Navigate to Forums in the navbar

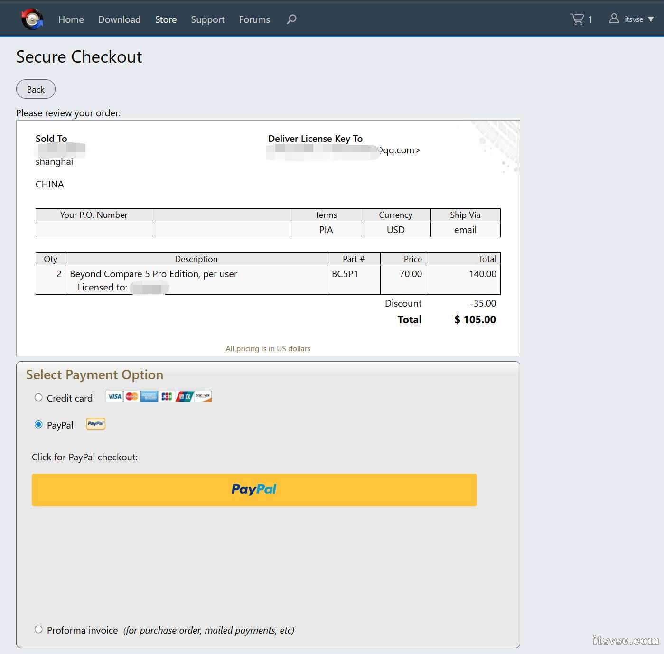pos(254,19)
